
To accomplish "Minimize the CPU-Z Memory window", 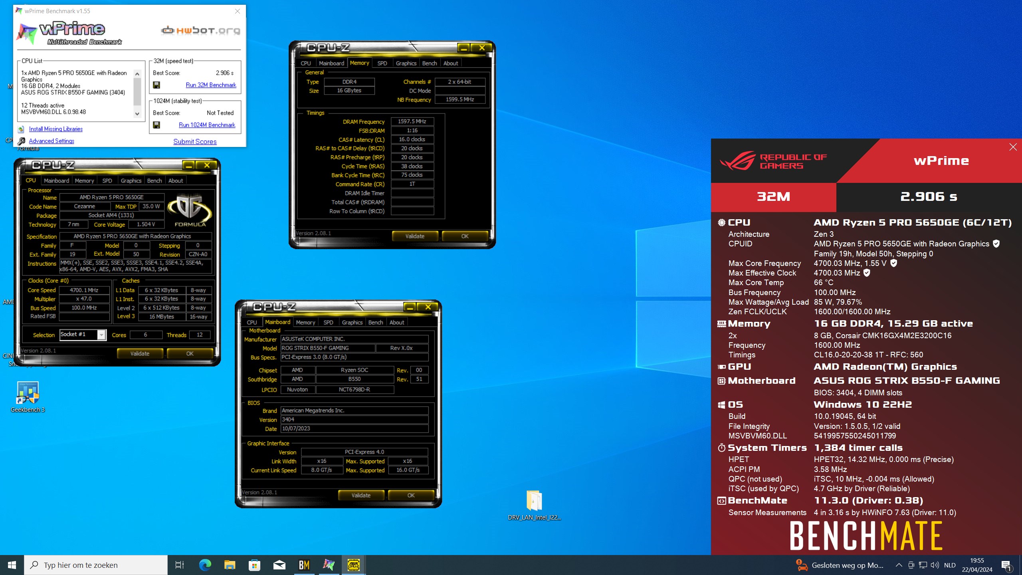I will 463,48.
